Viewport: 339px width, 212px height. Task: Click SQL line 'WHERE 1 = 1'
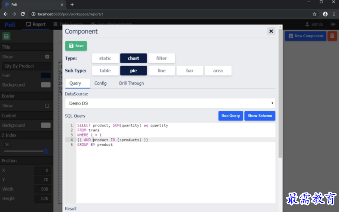[x=89, y=135]
